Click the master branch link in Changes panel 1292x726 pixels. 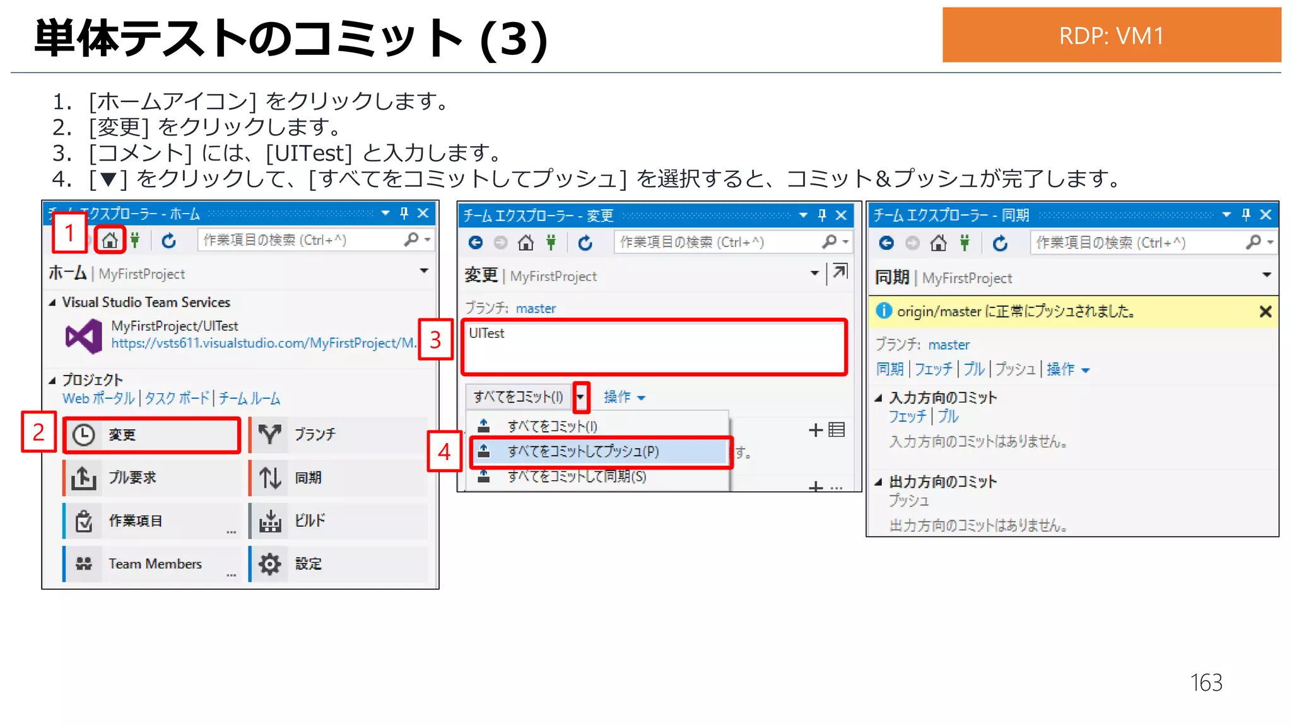click(536, 309)
